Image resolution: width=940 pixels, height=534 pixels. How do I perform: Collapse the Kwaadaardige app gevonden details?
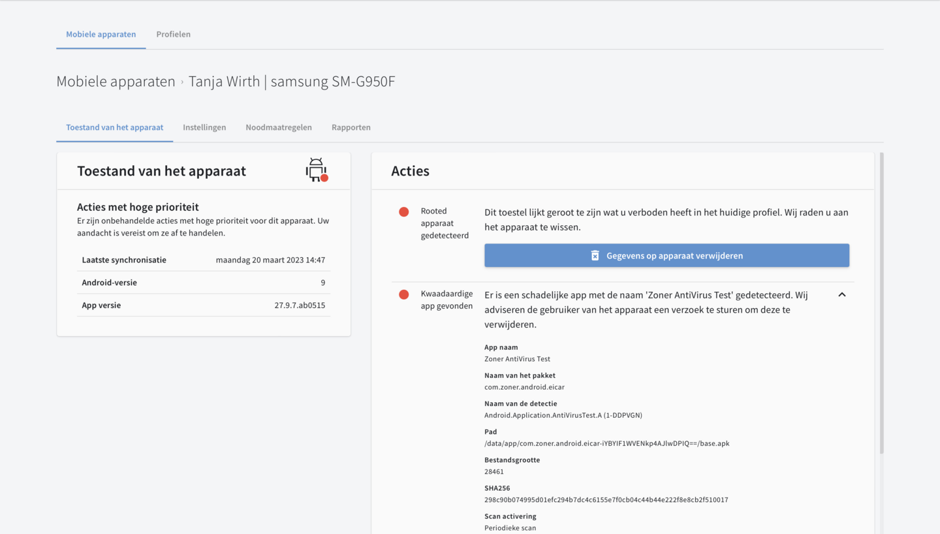pyautogui.click(x=842, y=295)
